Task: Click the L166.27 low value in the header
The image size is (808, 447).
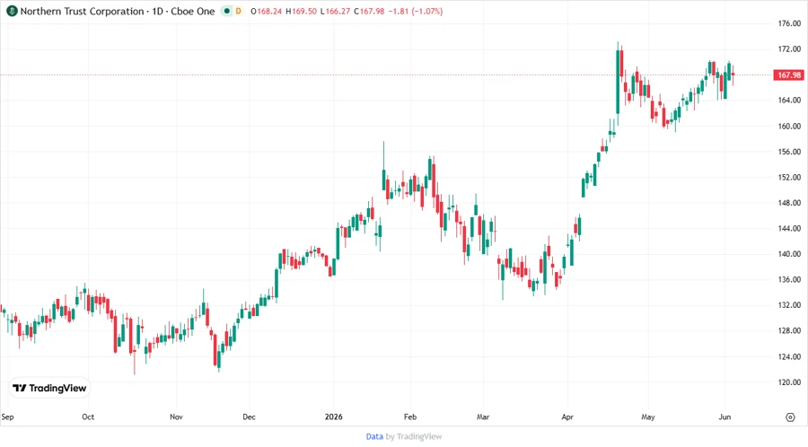Action: pyautogui.click(x=336, y=12)
